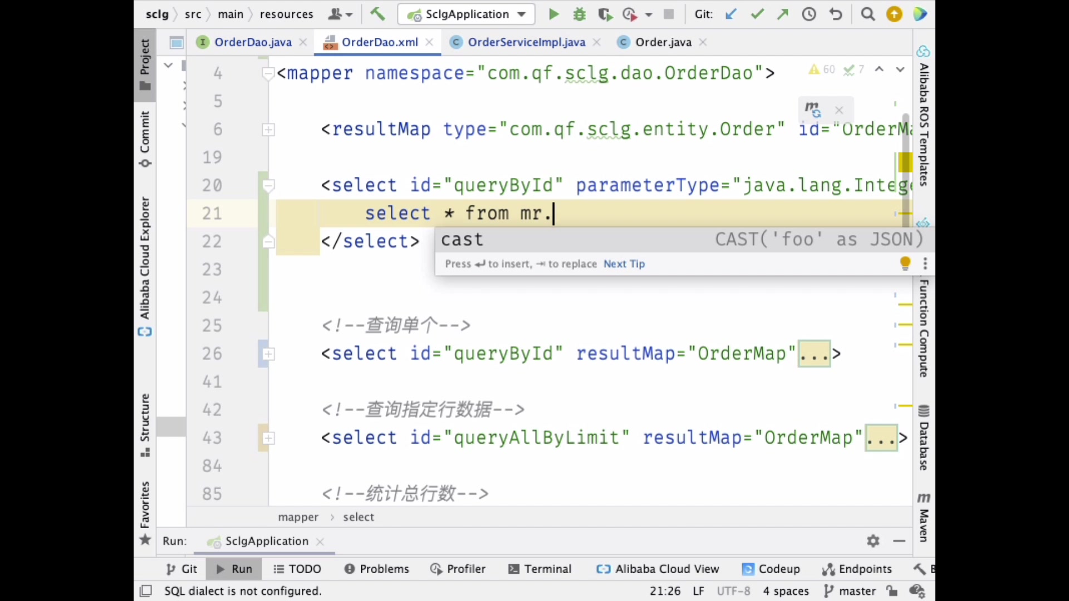Expand the collapsed resultMap element on line 6
The image size is (1069, 601).
(x=268, y=130)
